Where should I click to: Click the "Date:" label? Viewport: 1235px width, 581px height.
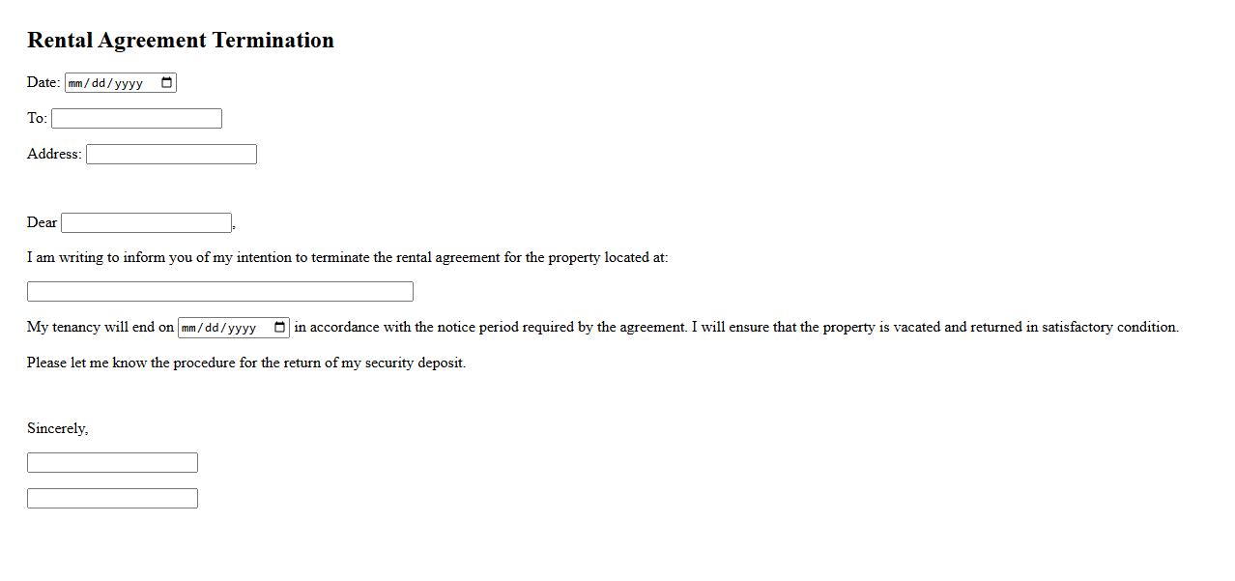(x=43, y=82)
